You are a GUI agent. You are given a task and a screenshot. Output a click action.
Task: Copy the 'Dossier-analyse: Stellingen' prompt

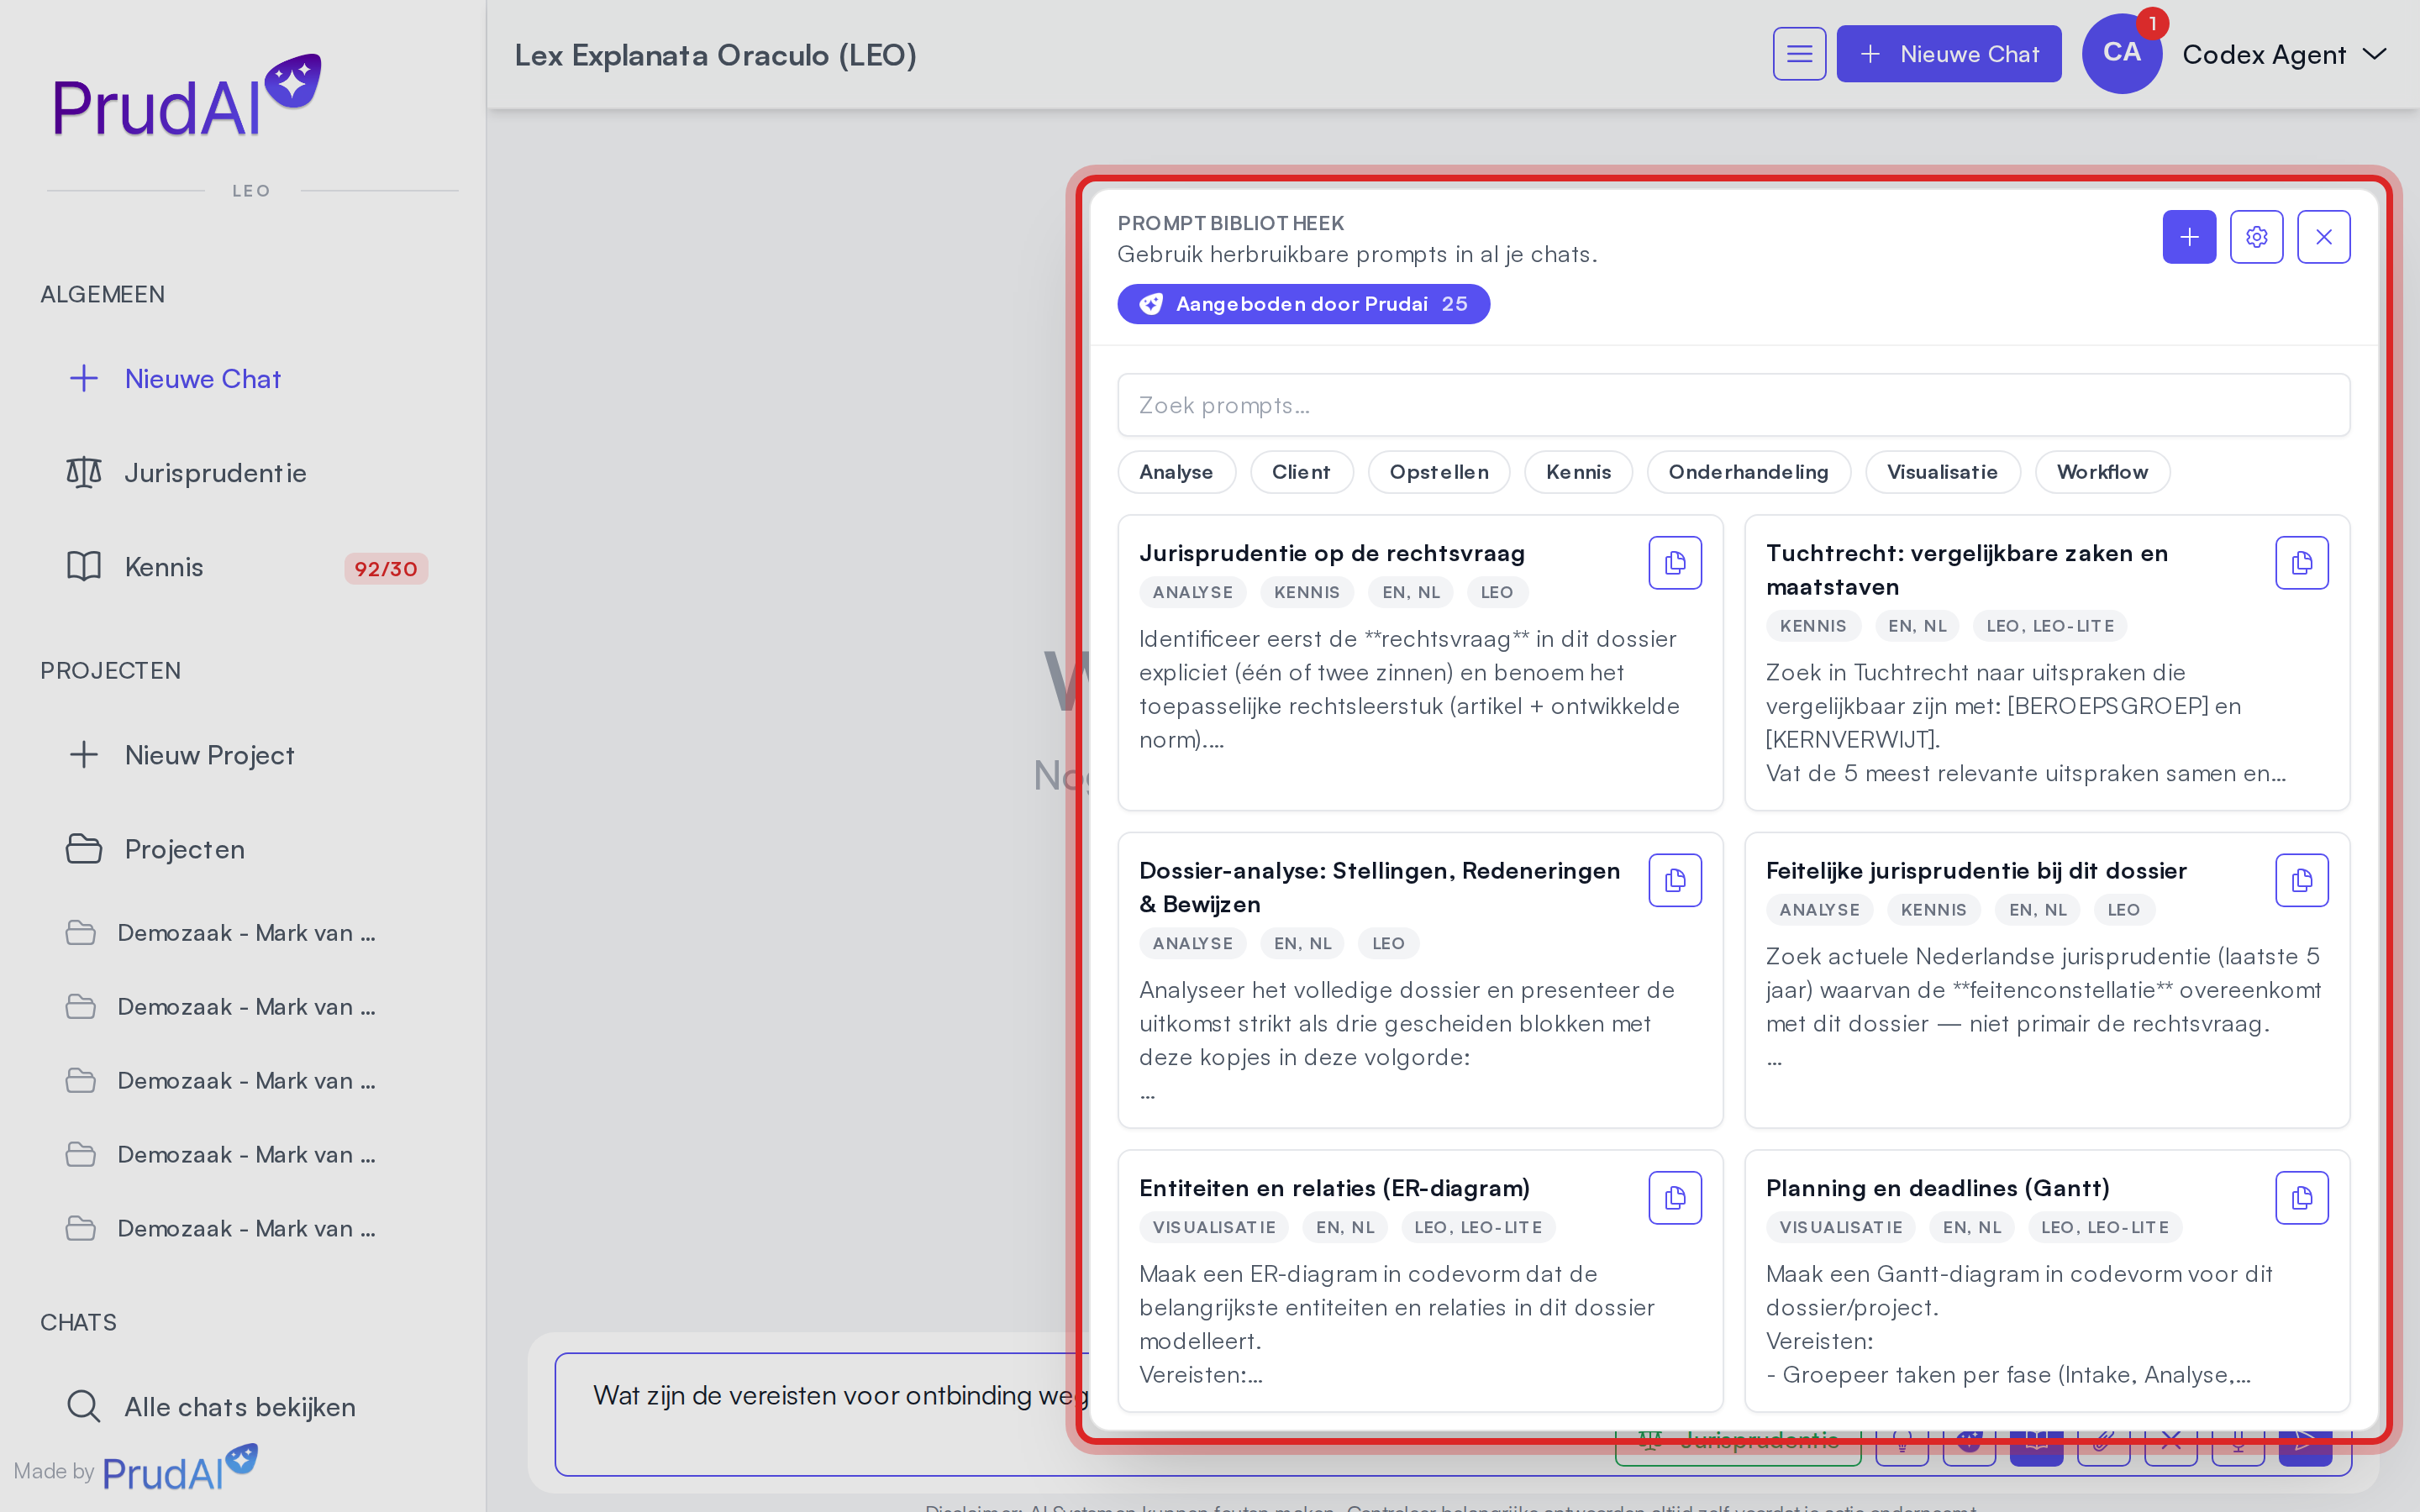coord(1675,880)
